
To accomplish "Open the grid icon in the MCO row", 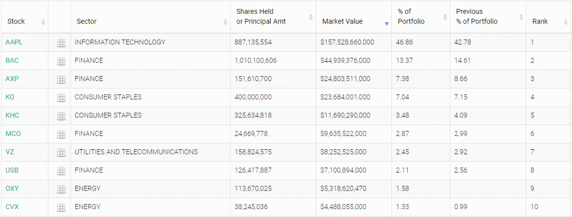I will (61, 134).
